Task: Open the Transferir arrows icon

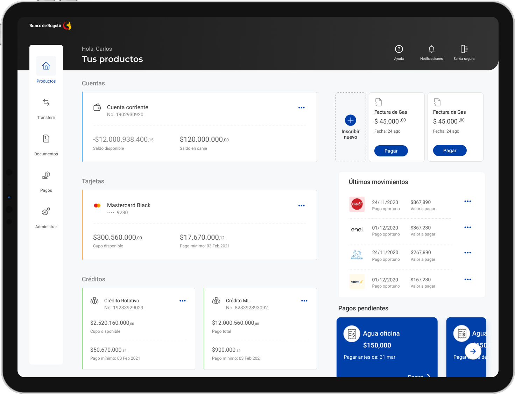Action: (46, 102)
